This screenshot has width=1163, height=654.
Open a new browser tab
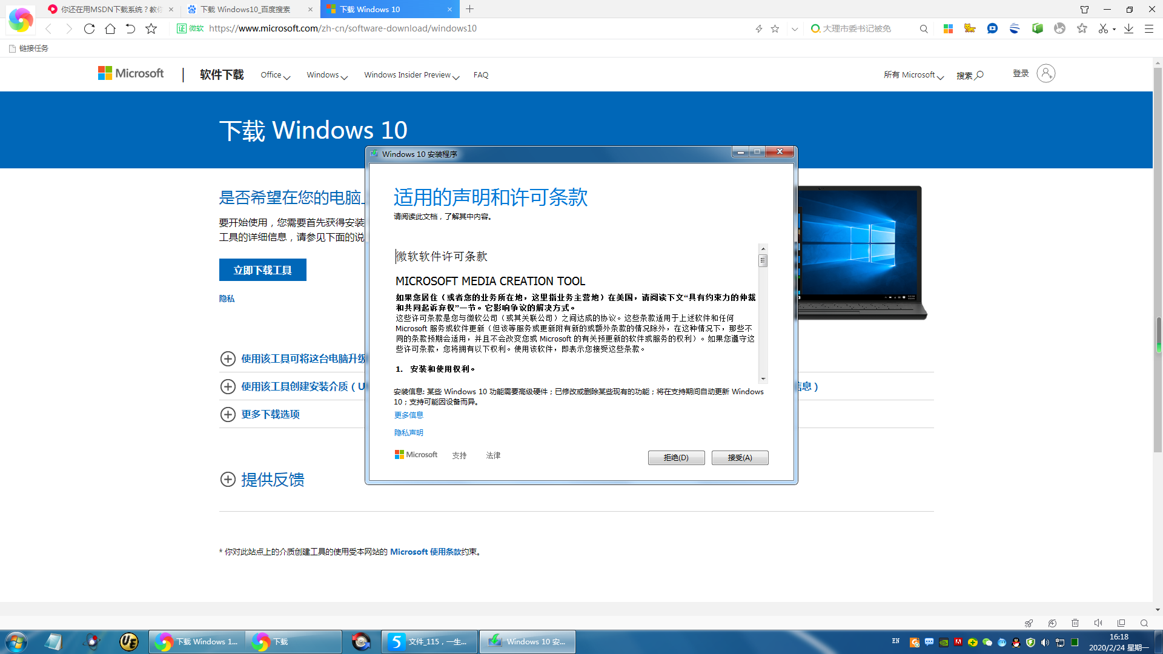(470, 9)
